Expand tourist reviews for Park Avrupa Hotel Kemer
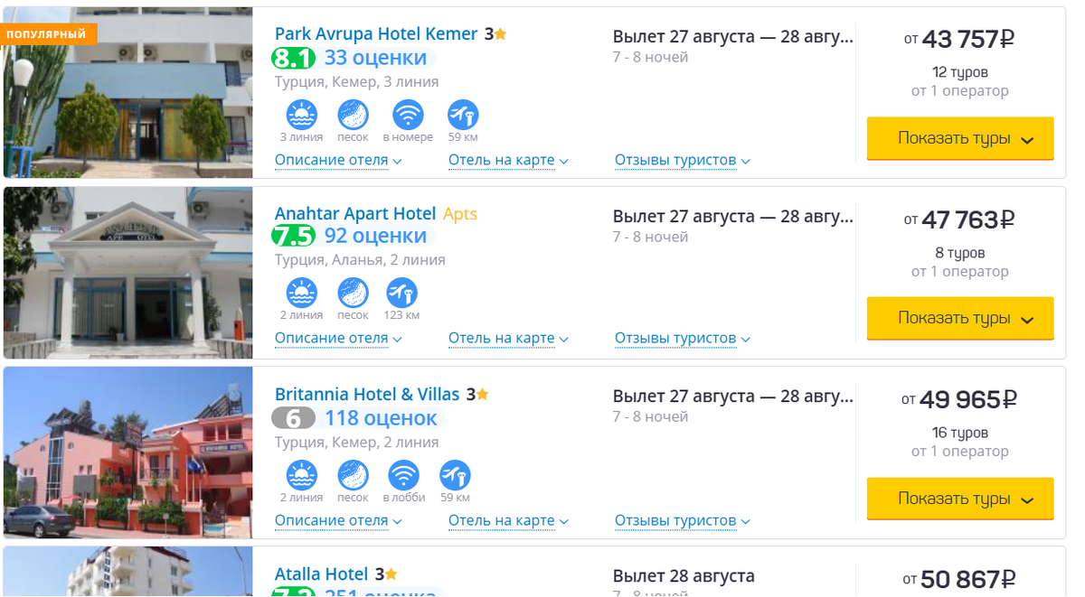The image size is (1085, 597). coord(682,161)
